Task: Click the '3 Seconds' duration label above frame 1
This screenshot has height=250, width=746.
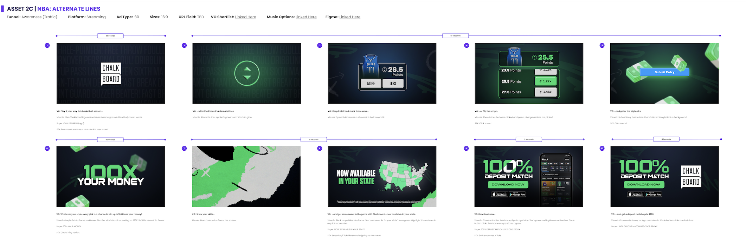Action: pos(110,35)
